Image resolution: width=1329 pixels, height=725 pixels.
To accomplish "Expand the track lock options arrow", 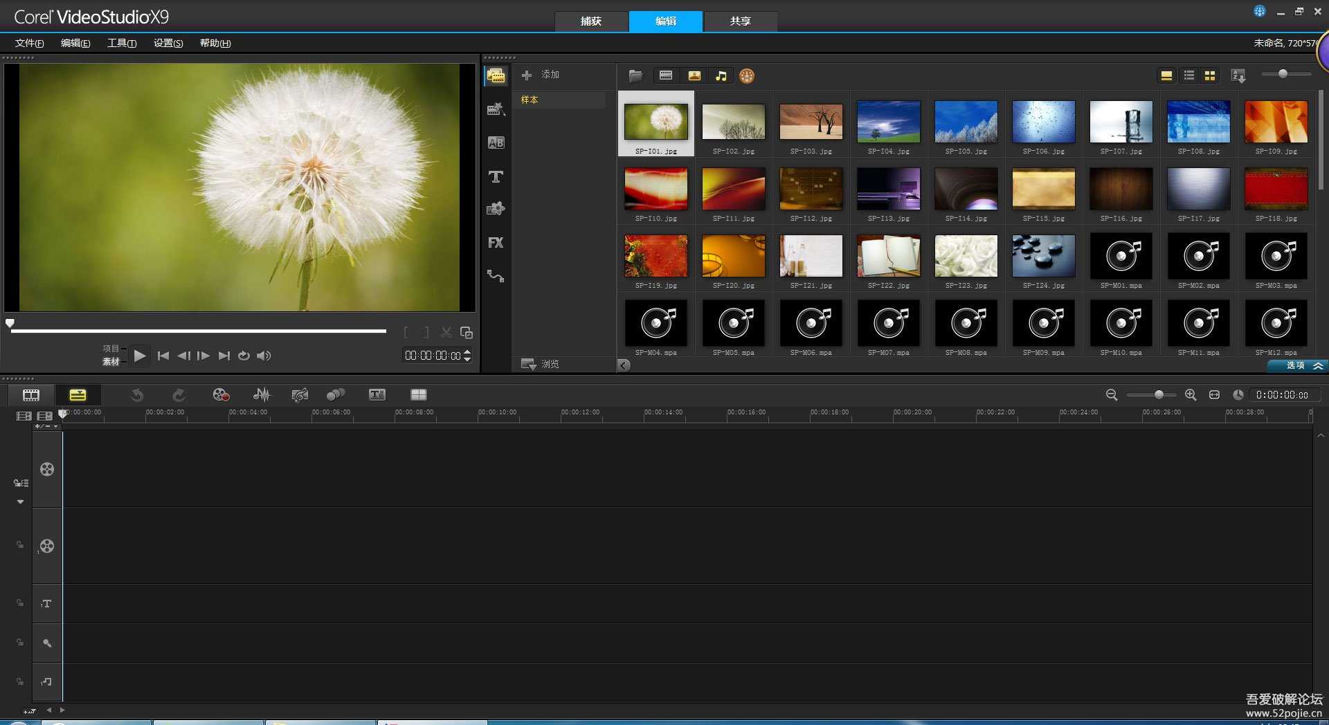I will [x=20, y=502].
